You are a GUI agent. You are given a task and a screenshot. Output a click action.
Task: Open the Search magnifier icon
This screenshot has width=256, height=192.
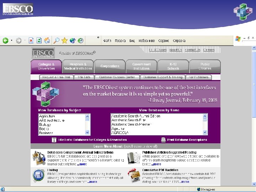(56, 40)
